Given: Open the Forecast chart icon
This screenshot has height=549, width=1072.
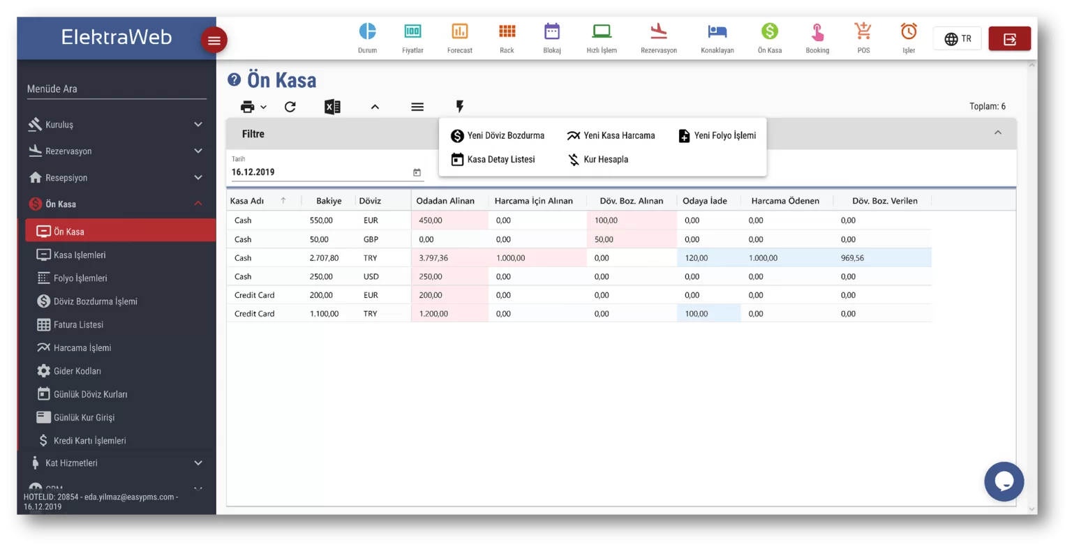Looking at the screenshot, I should click(x=459, y=31).
